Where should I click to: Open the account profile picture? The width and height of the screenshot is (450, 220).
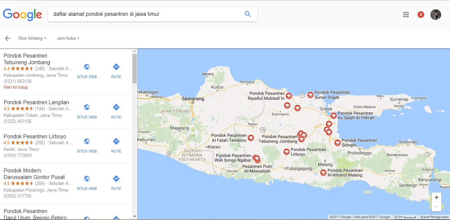tap(436, 15)
